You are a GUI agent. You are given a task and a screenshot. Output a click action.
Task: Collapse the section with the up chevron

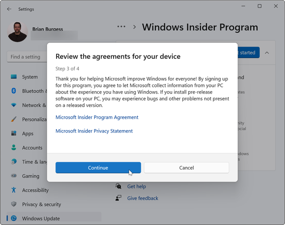pos(267,53)
